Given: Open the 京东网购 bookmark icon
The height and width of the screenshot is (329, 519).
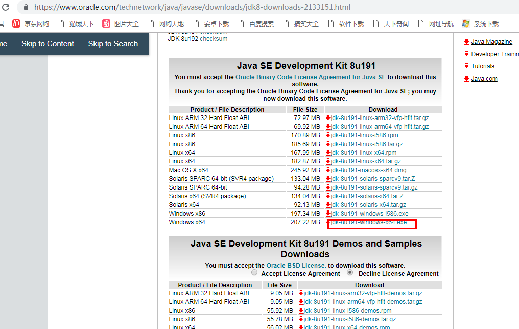Looking at the screenshot, I should point(16,24).
